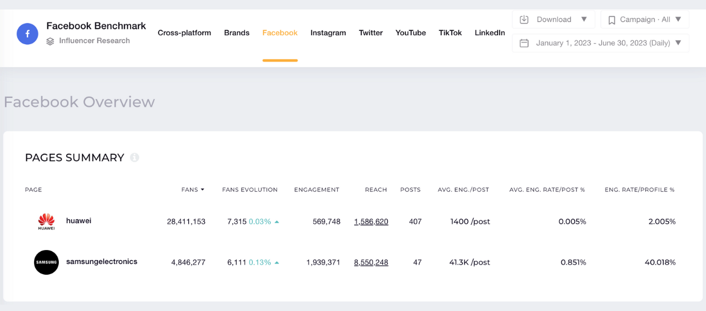Click the 2.005% profile rate value
Image resolution: width=706 pixels, height=311 pixels.
[662, 222]
